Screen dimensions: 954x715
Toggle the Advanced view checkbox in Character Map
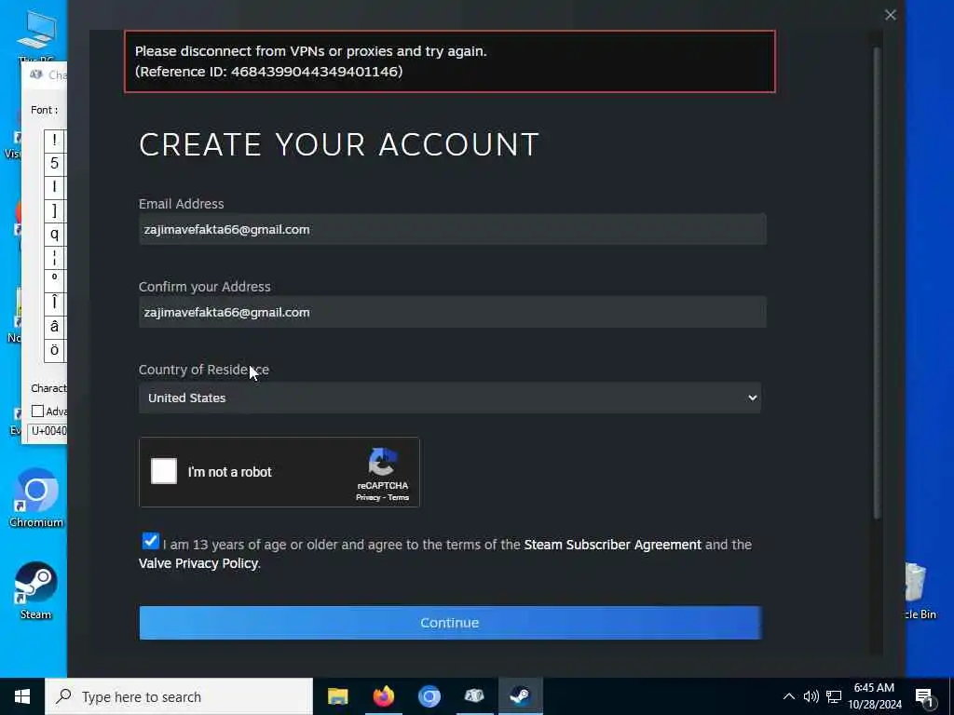click(x=37, y=411)
